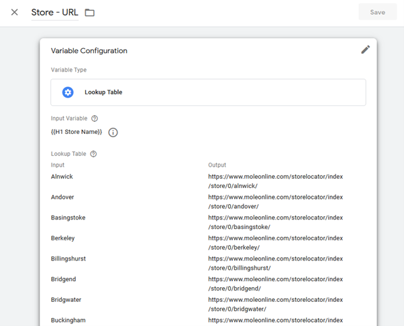The image size is (404, 326).
Task: Open help for Lookup Table label
Action: pos(93,154)
